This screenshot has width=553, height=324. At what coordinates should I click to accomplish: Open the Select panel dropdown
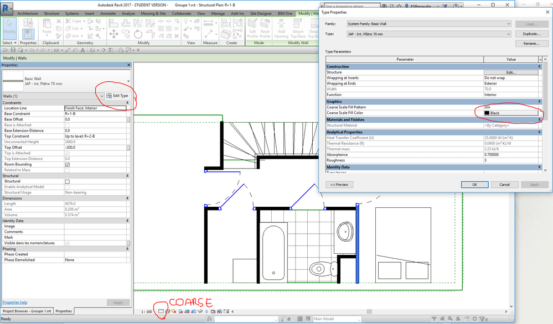pyautogui.click(x=9, y=43)
